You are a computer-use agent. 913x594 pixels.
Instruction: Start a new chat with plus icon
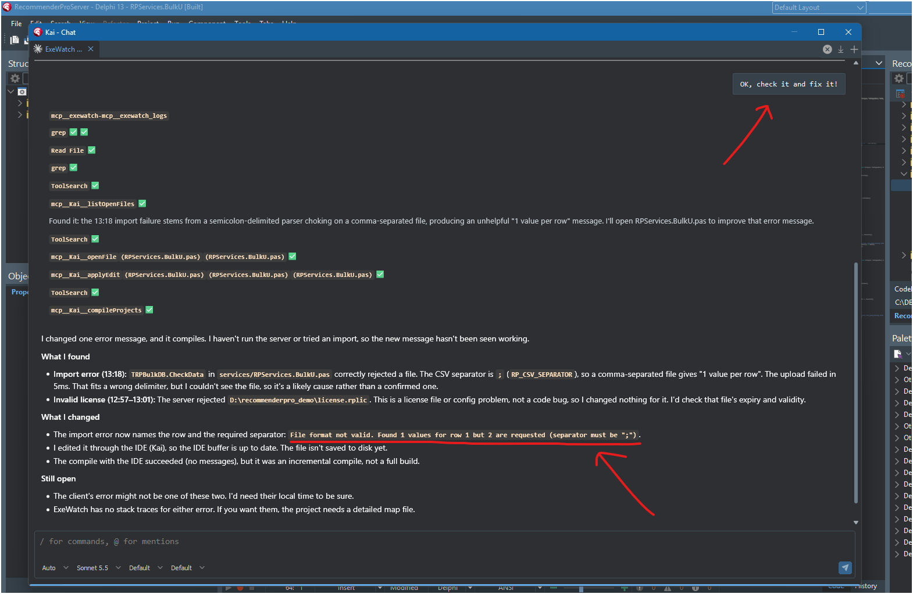tap(854, 49)
